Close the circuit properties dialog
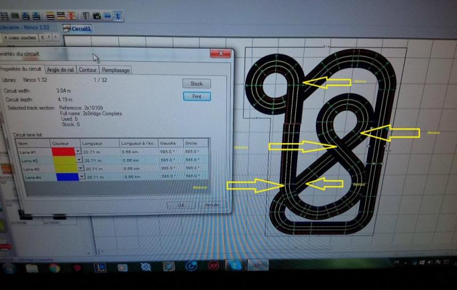The width and height of the screenshot is (457, 290). click(220, 54)
